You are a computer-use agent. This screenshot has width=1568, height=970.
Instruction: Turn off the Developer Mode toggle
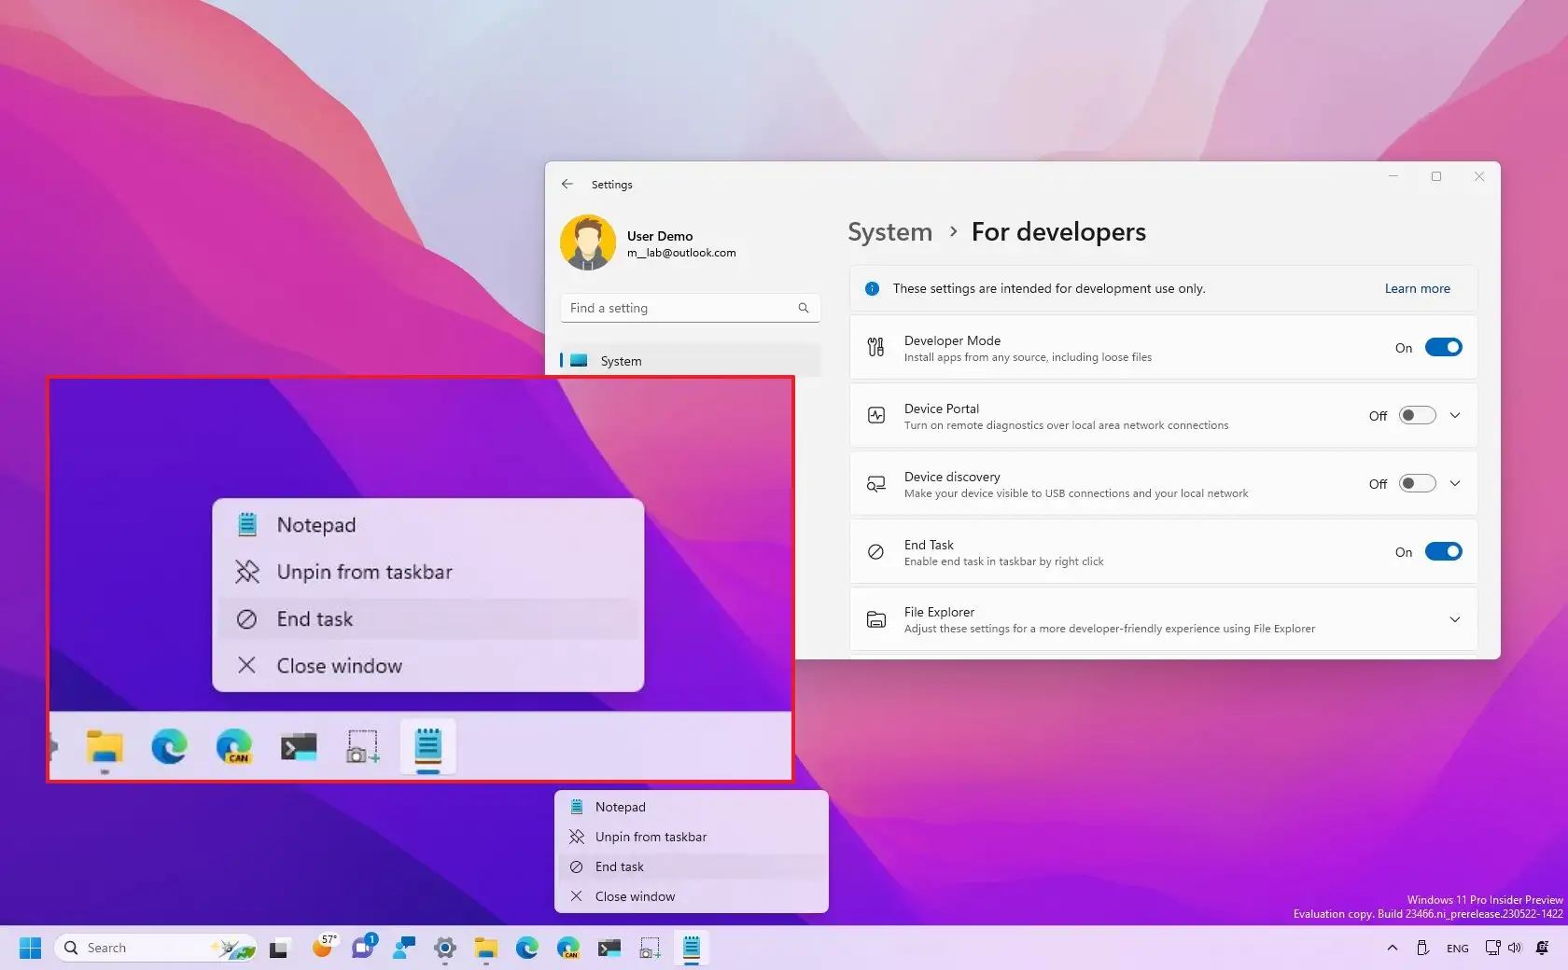pos(1443,347)
